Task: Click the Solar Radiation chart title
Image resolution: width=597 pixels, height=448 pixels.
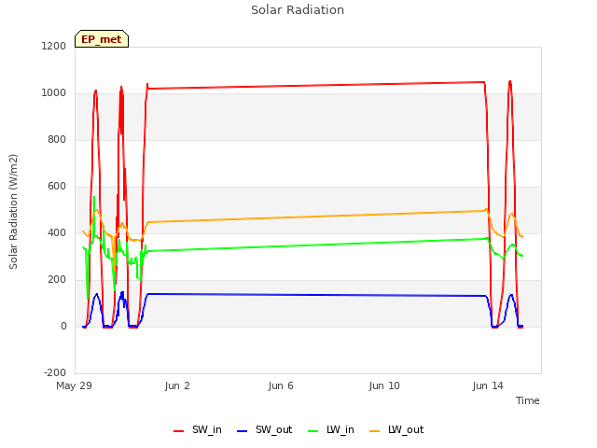Action: click(298, 10)
